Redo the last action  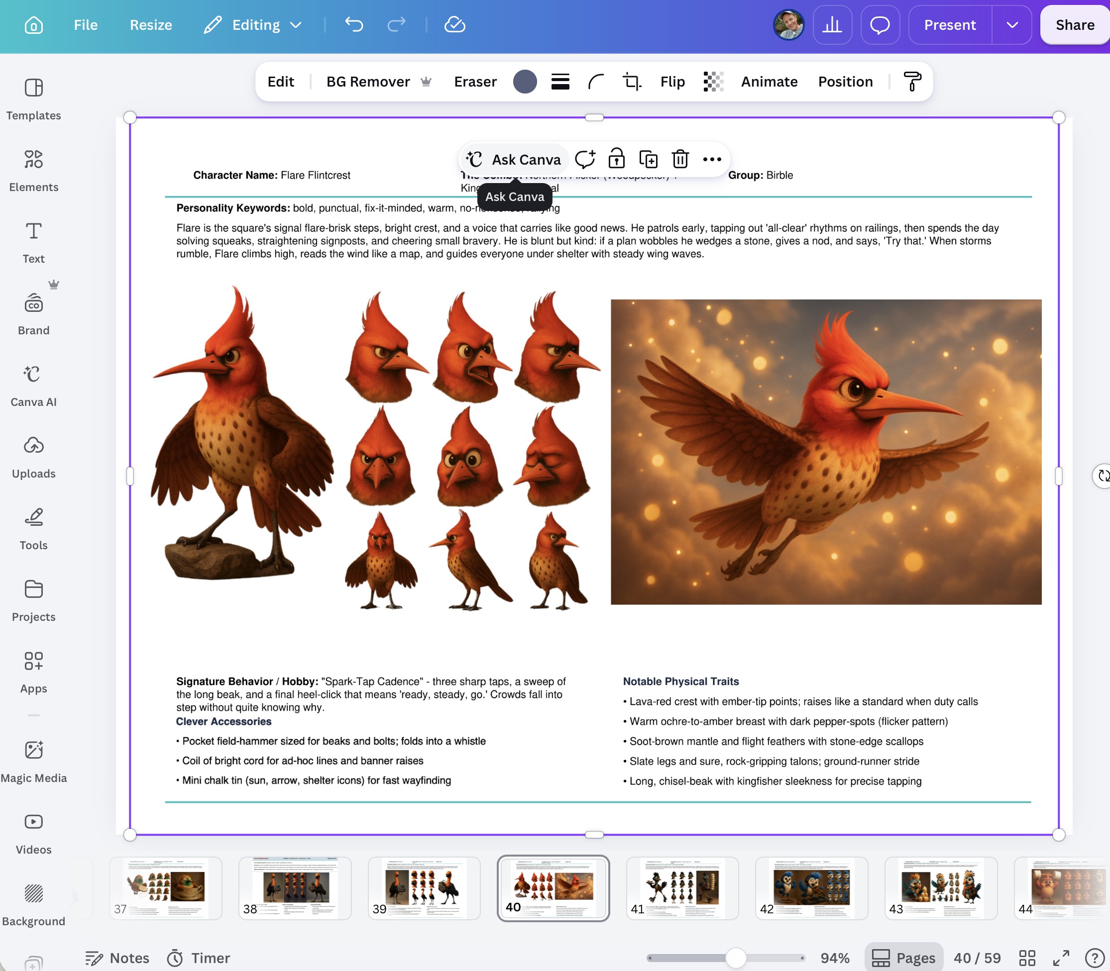click(x=396, y=25)
